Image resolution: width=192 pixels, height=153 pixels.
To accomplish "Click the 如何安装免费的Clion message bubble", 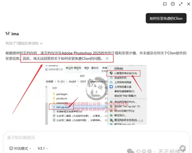I will (x=166, y=18).
